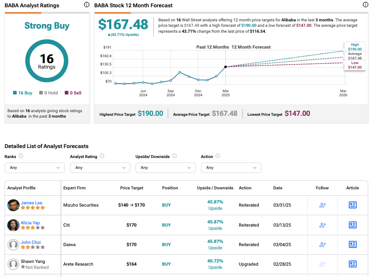Click the info icon beside BABA Stock 12 Month Forecast
This screenshot has height=277, width=371.
click(x=366, y=5)
